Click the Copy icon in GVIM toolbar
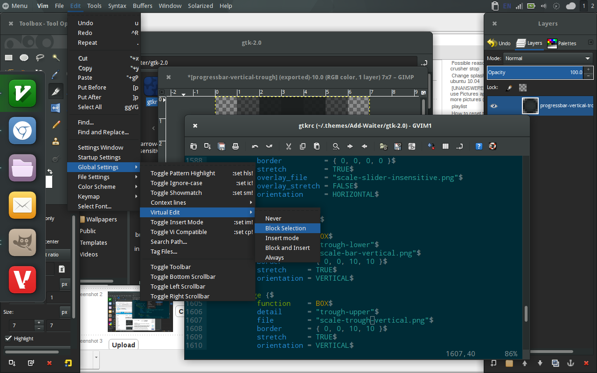Viewport: 597px width, 373px height. [x=302, y=146]
